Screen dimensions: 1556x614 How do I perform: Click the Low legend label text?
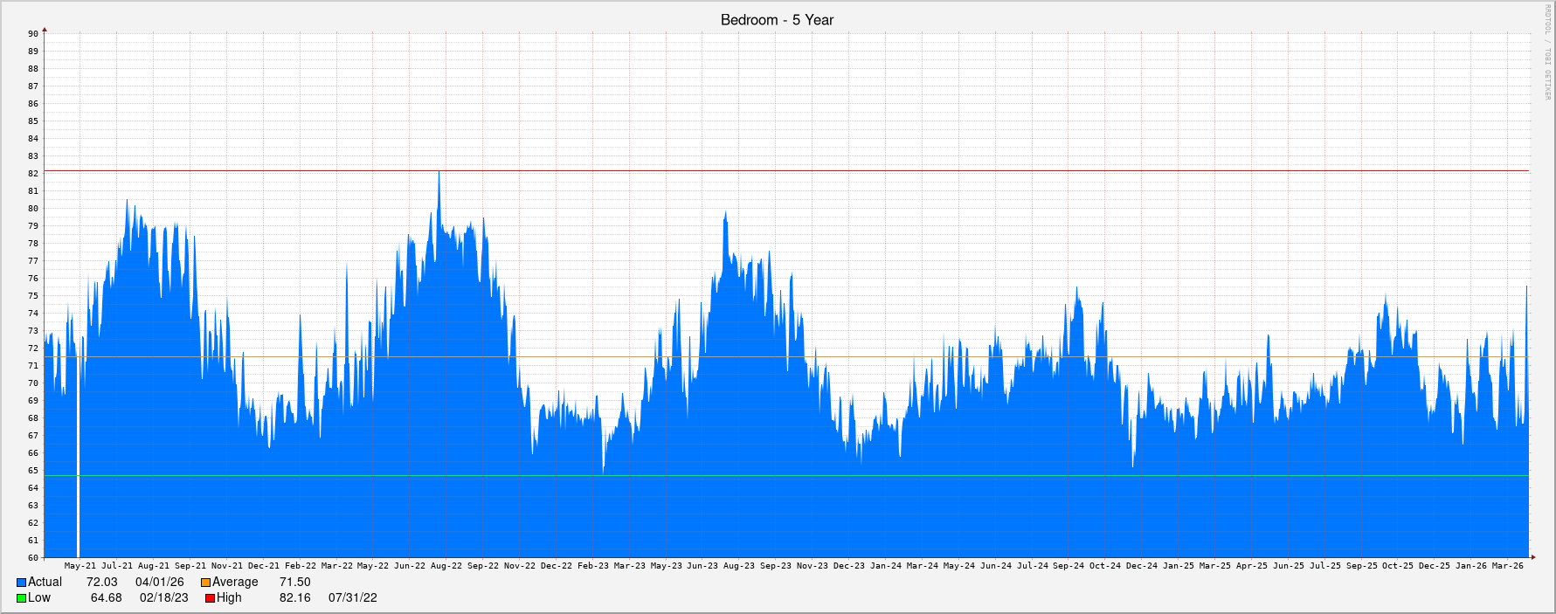pos(39,598)
